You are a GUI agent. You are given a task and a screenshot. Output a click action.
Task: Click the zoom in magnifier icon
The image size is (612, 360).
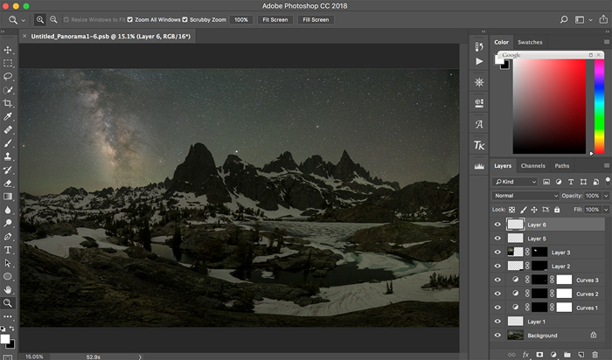point(41,19)
